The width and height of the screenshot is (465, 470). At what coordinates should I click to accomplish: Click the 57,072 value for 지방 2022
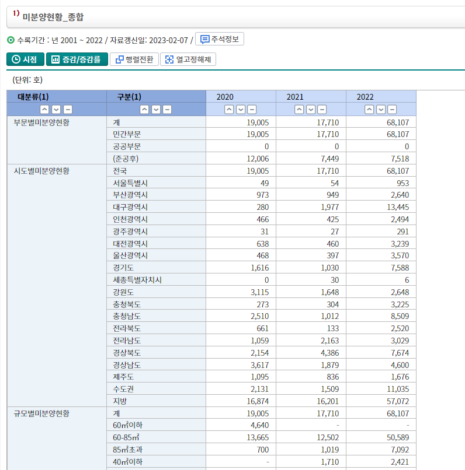[x=398, y=401]
